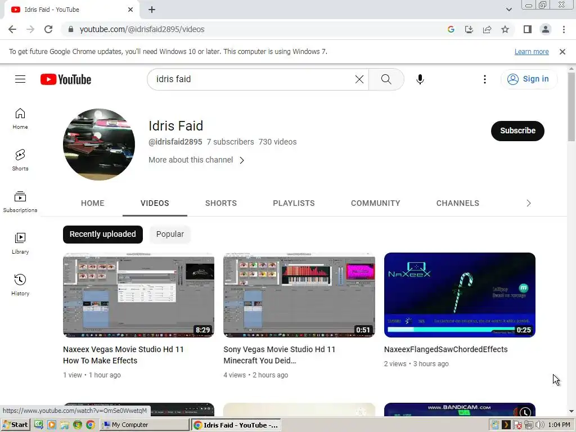Open Library in the sidebar
This screenshot has height=432, width=576.
[20, 243]
